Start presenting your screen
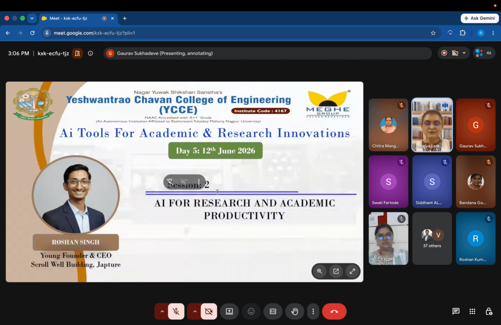Viewport: 501px width, 325px height. click(229, 311)
